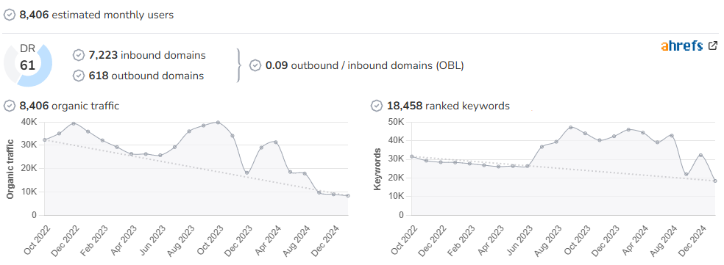The width and height of the screenshot is (724, 265).
Task: Click 50K label on keywords axis
Action: tap(396, 122)
